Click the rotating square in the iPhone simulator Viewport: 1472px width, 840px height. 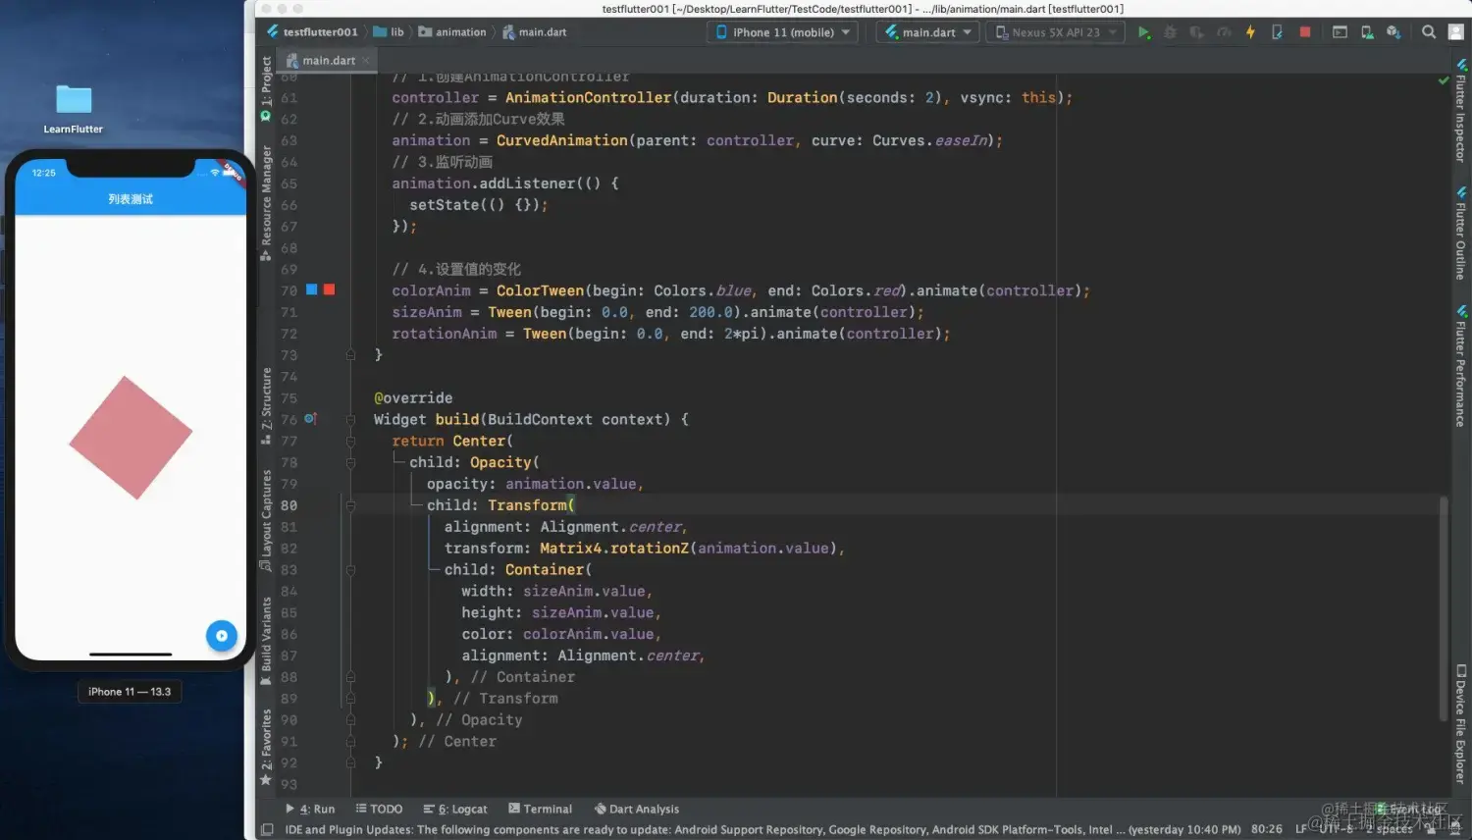click(131, 438)
